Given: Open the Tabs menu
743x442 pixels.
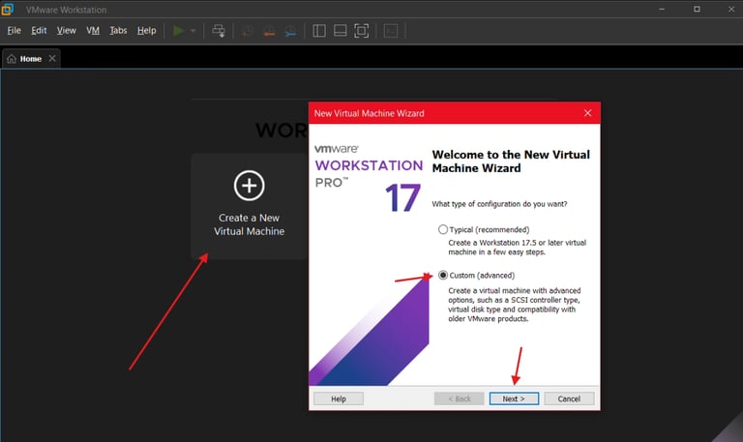Looking at the screenshot, I should click(118, 30).
